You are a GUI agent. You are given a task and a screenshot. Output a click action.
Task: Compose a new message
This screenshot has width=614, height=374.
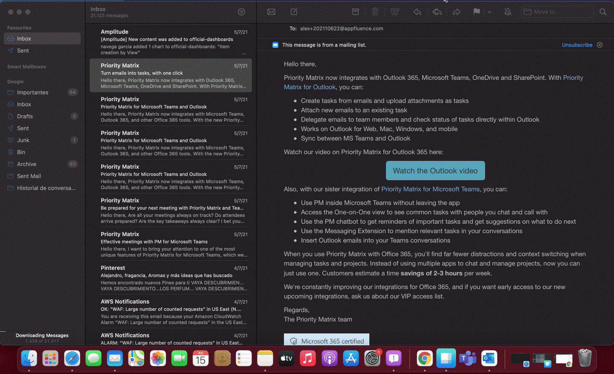coord(294,12)
